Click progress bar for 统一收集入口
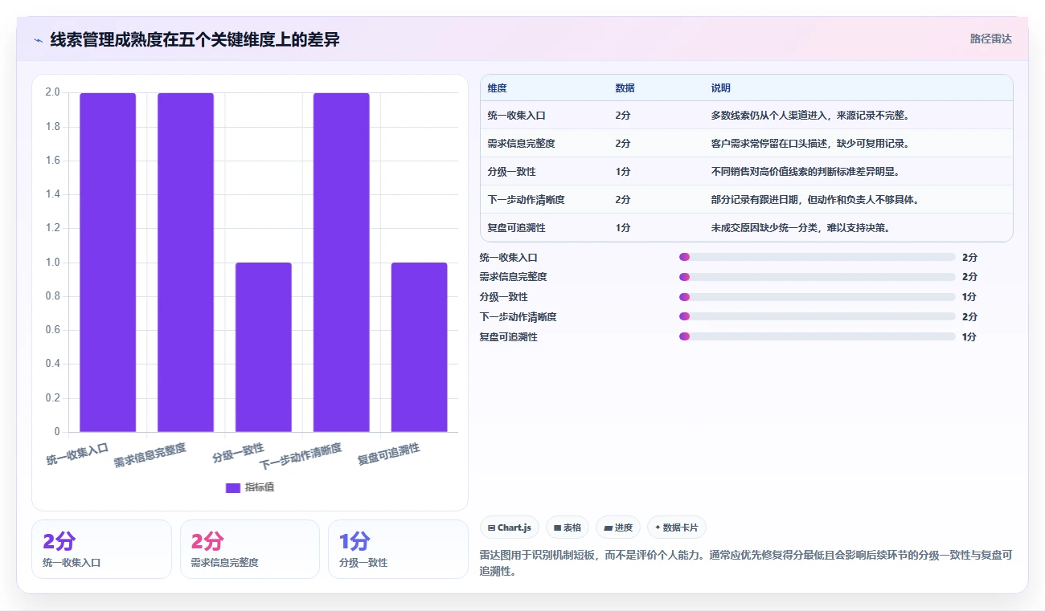The height and width of the screenshot is (611, 1045). 817,257
